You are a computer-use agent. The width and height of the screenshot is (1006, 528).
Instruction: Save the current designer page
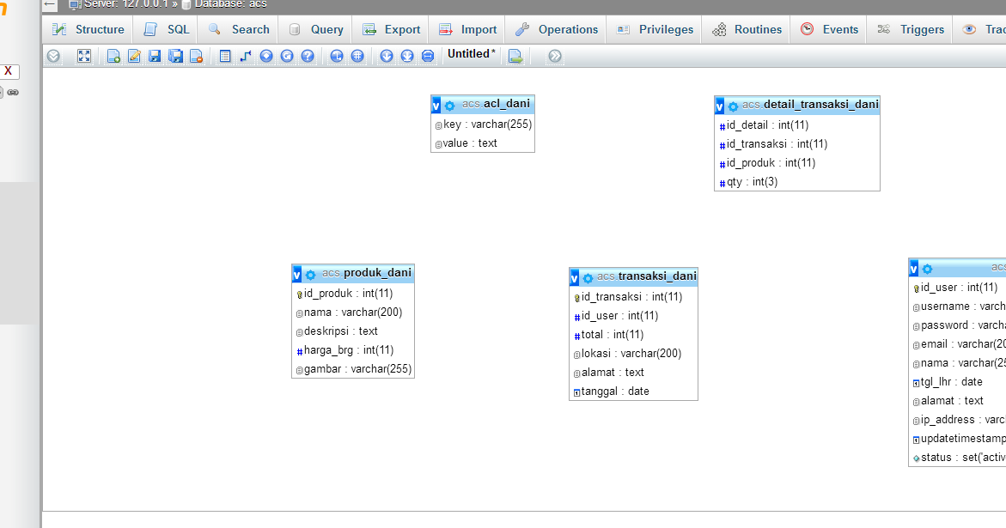coord(155,56)
